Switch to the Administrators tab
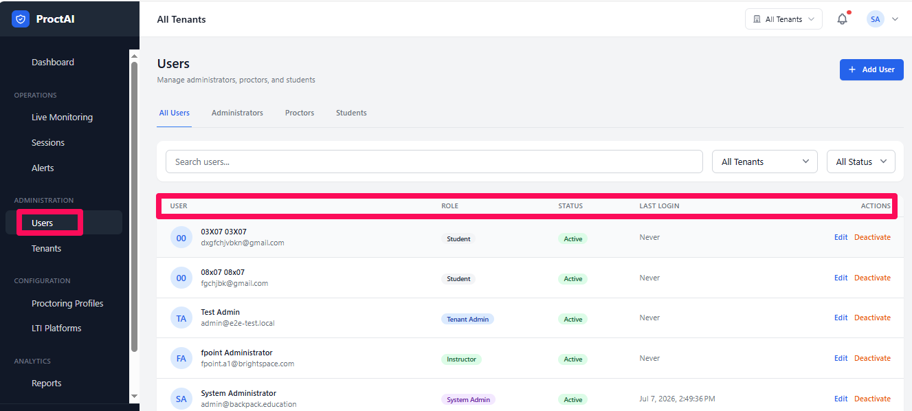This screenshot has height=411, width=912. tap(237, 113)
